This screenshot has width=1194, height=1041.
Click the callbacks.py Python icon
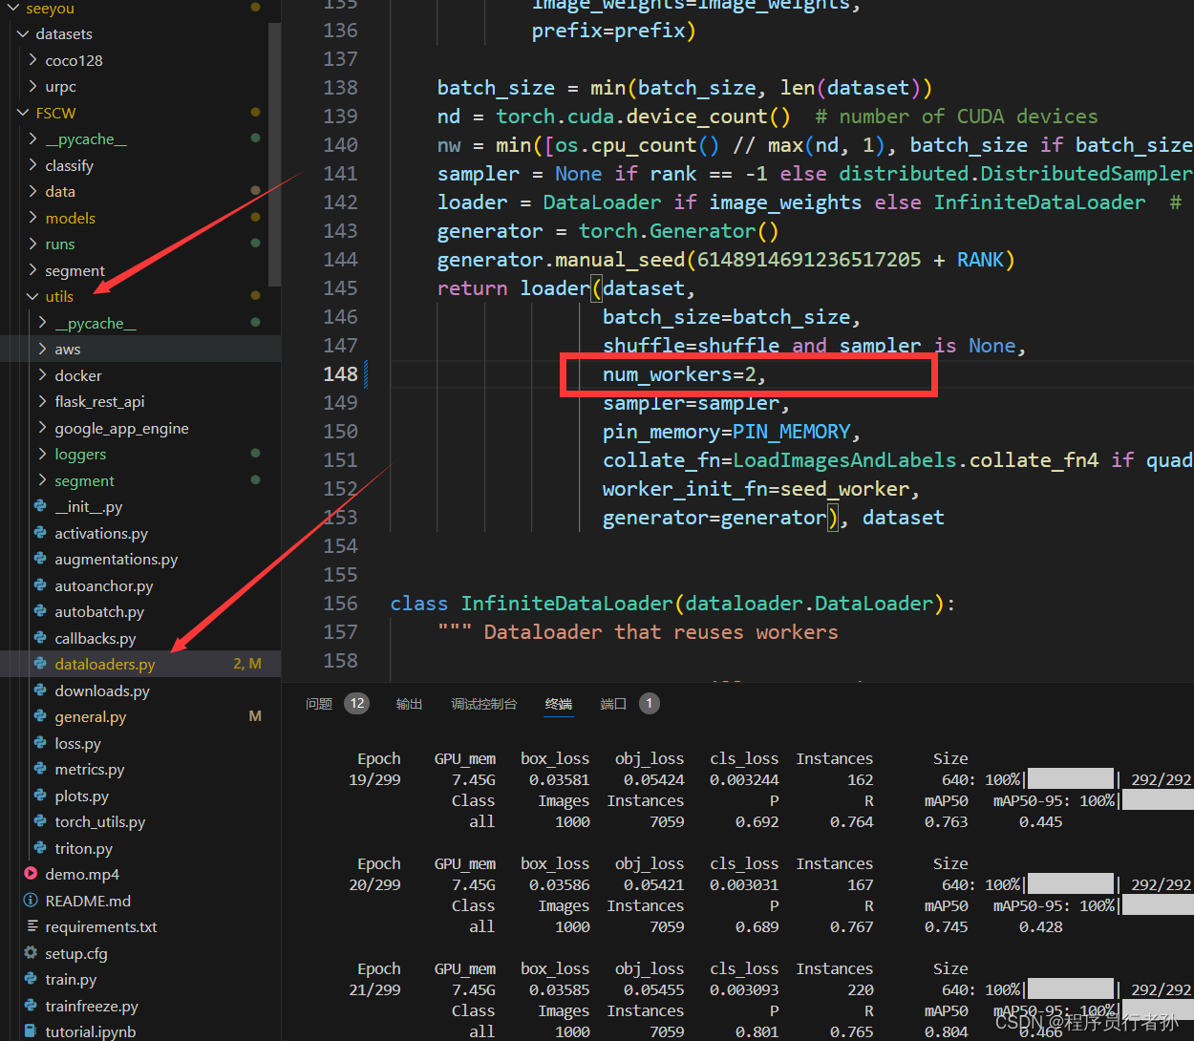click(x=40, y=638)
